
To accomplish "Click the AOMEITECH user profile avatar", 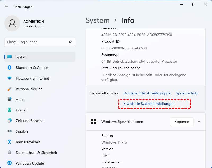I will click(12, 23).
